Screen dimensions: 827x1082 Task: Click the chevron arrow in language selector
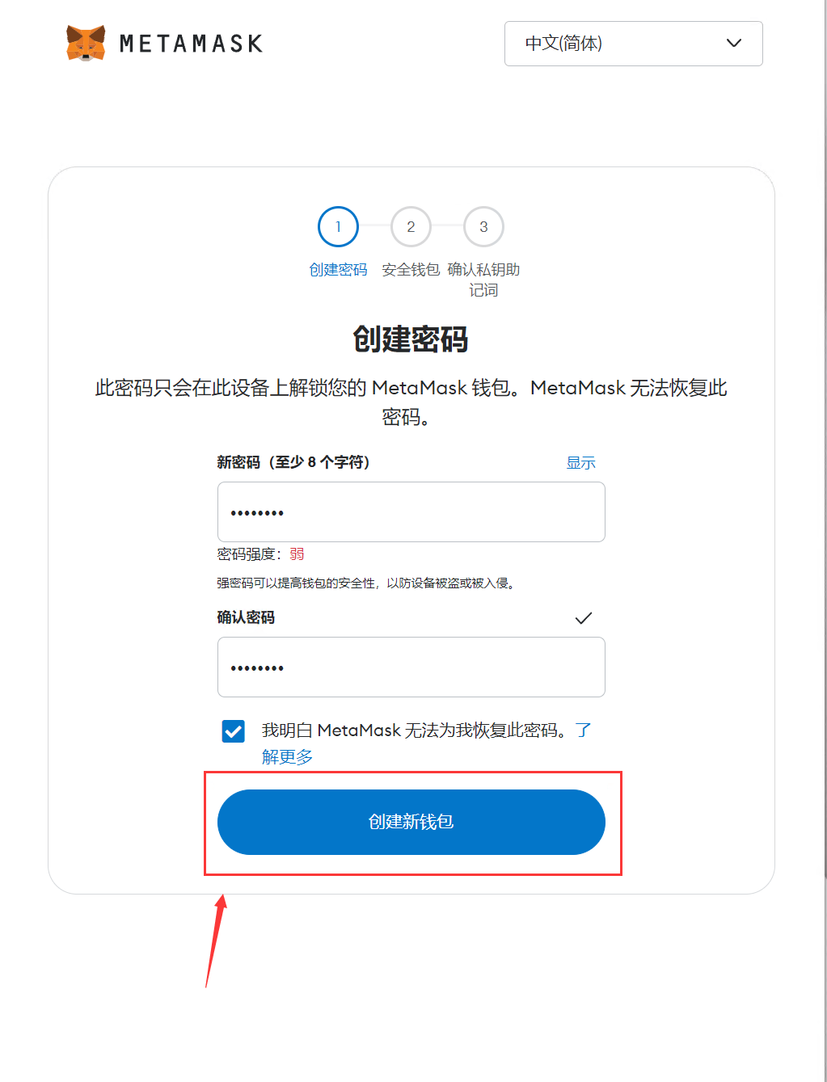pos(734,44)
